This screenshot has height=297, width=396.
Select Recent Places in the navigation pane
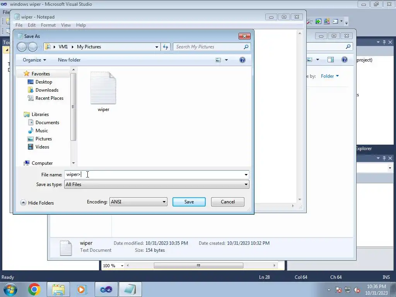(49, 98)
